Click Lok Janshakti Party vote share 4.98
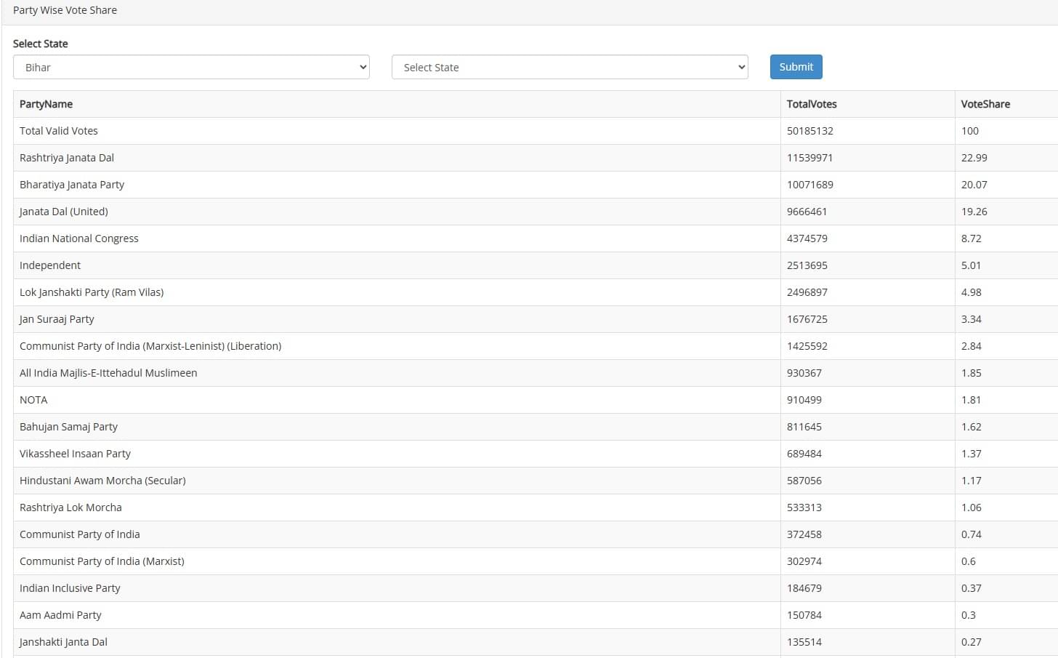 pos(971,292)
